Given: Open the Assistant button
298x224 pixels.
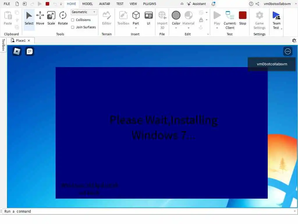Looking at the screenshot, I should coord(196,3).
